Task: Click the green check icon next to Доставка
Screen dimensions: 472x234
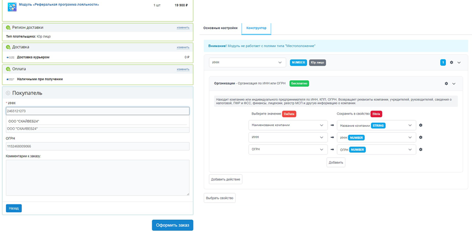Action: (8, 47)
